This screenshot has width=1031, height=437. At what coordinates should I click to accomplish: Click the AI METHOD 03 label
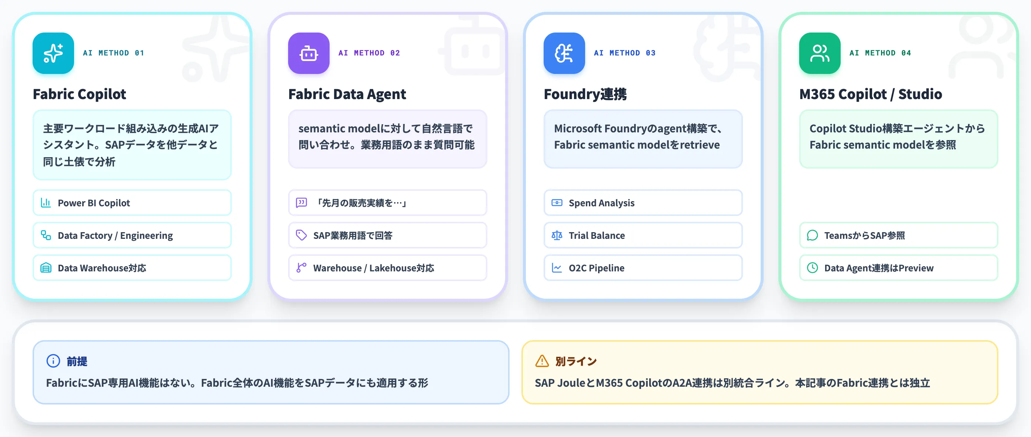(624, 53)
